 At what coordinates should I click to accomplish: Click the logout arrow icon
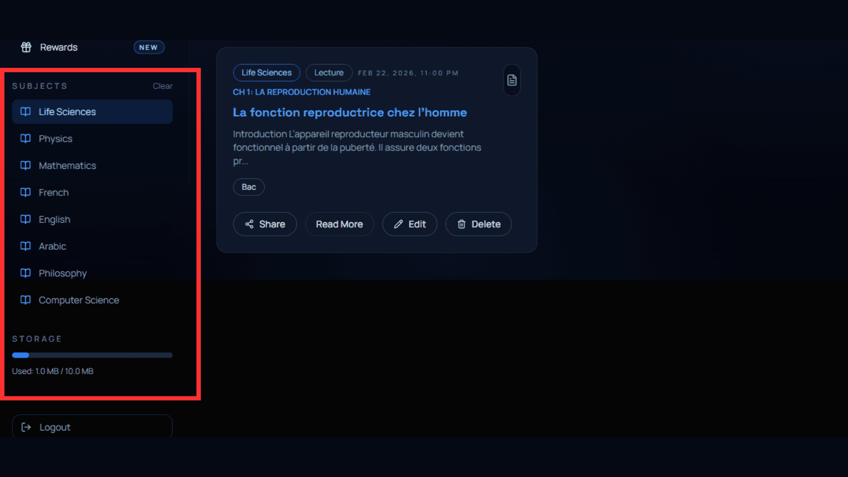pos(26,427)
